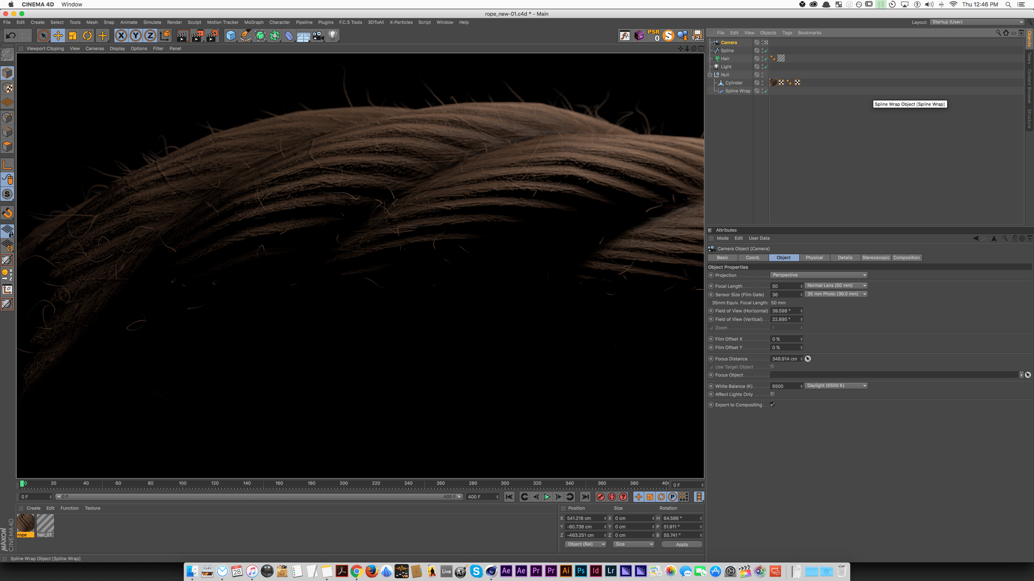Image resolution: width=1034 pixels, height=581 pixels.
Task: Play the animation forward
Action: tap(547, 497)
